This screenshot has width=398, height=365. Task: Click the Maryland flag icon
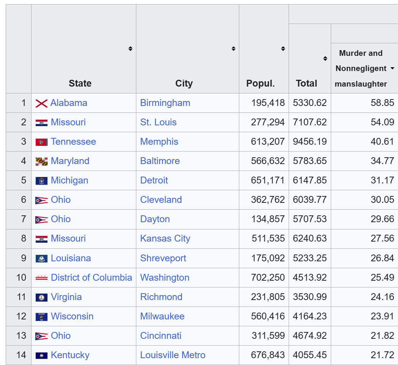coord(41,161)
